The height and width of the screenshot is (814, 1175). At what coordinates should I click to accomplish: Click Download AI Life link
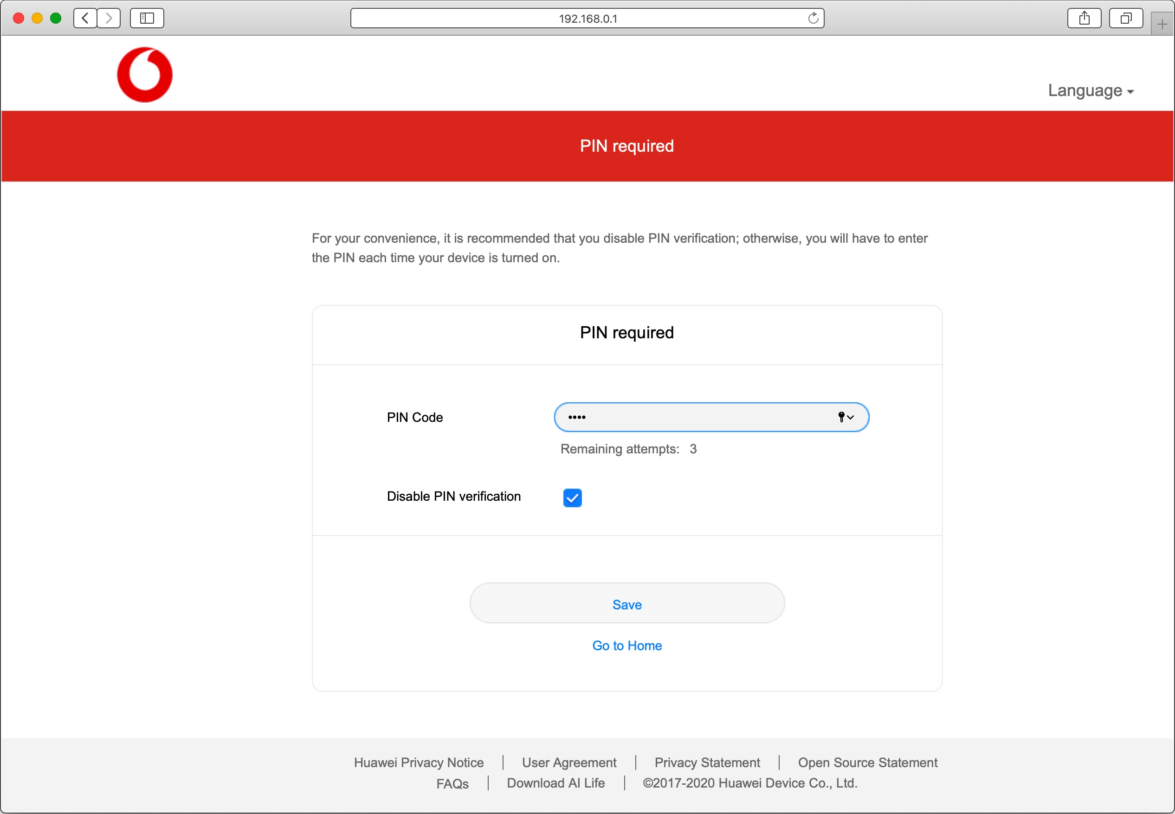tap(555, 783)
